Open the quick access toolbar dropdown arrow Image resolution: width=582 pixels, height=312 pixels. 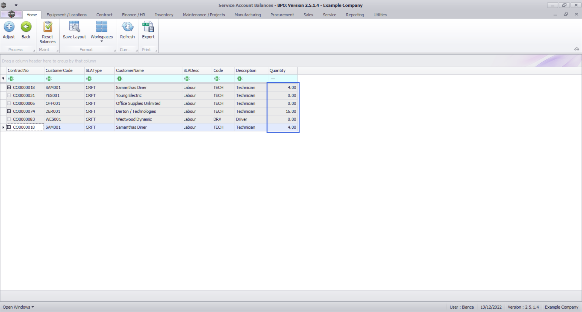point(16,5)
